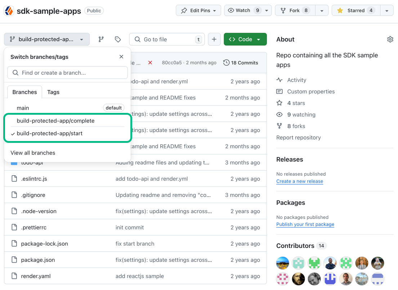The width and height of the screenshot is (398, 290).
Task: Close the Switch branches/tags popup
Action: (121, 57)
